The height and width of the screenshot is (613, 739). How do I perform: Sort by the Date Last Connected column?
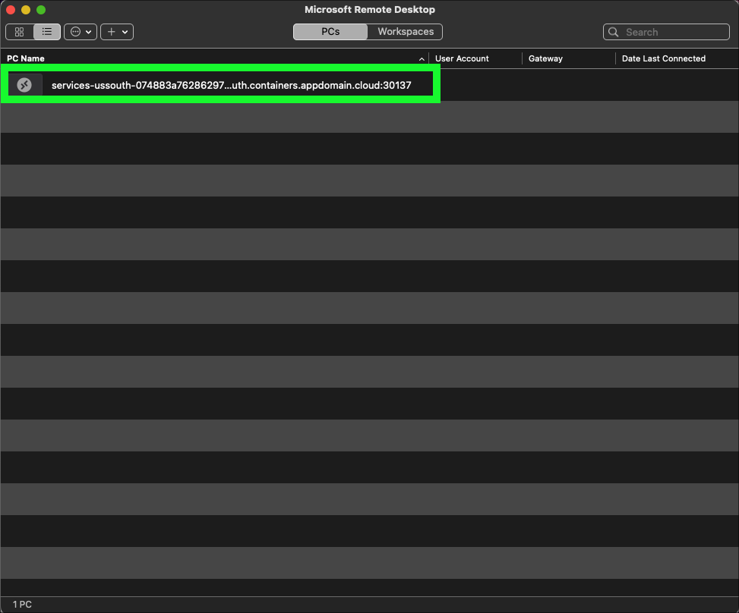pos(663,58)
